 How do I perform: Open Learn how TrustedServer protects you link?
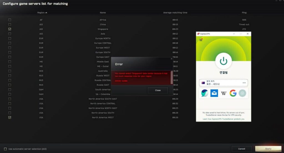tap(223, 119)
